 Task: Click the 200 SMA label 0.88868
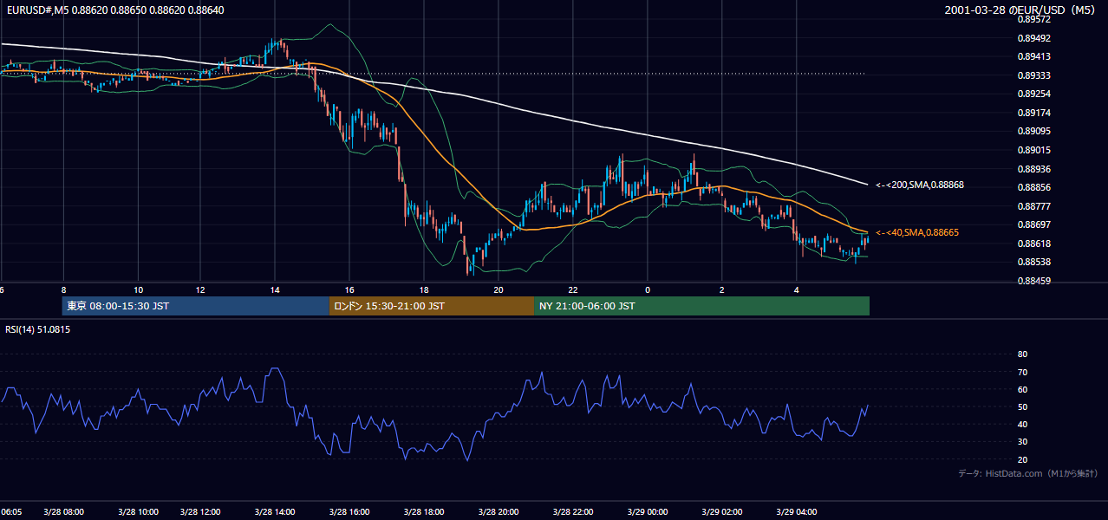coord(919,185)
